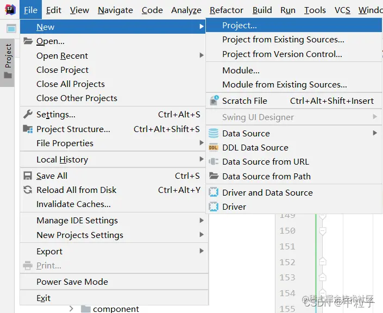Click the wrench icon next to Settings...

[28, 114]
